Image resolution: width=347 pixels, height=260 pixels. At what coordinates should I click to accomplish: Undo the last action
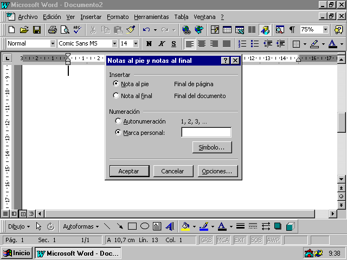(x=146, y=30)
